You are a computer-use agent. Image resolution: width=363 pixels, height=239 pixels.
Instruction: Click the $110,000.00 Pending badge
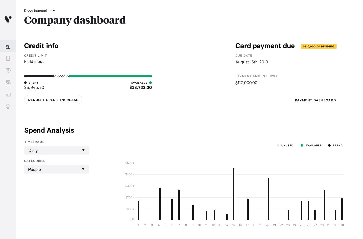coord(319,46)
